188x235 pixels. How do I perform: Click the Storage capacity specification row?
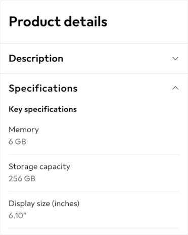(94, 173)
